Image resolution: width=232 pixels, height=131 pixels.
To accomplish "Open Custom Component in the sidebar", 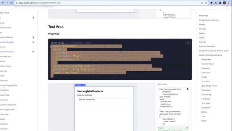I will (x=8, y=105).
